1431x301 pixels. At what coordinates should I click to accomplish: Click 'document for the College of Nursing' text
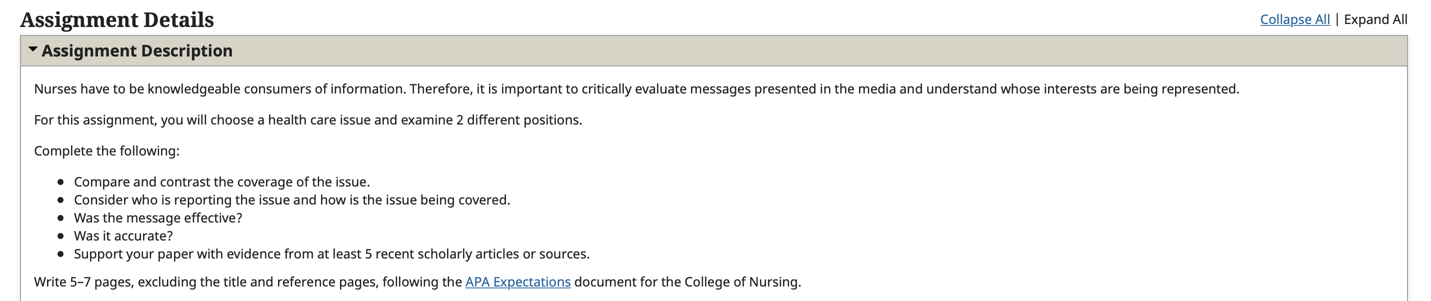click(687, 281)
